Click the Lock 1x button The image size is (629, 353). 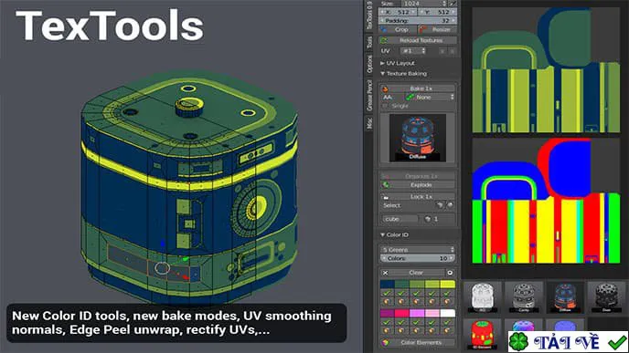pyautogui.click(x=418, y=197)
